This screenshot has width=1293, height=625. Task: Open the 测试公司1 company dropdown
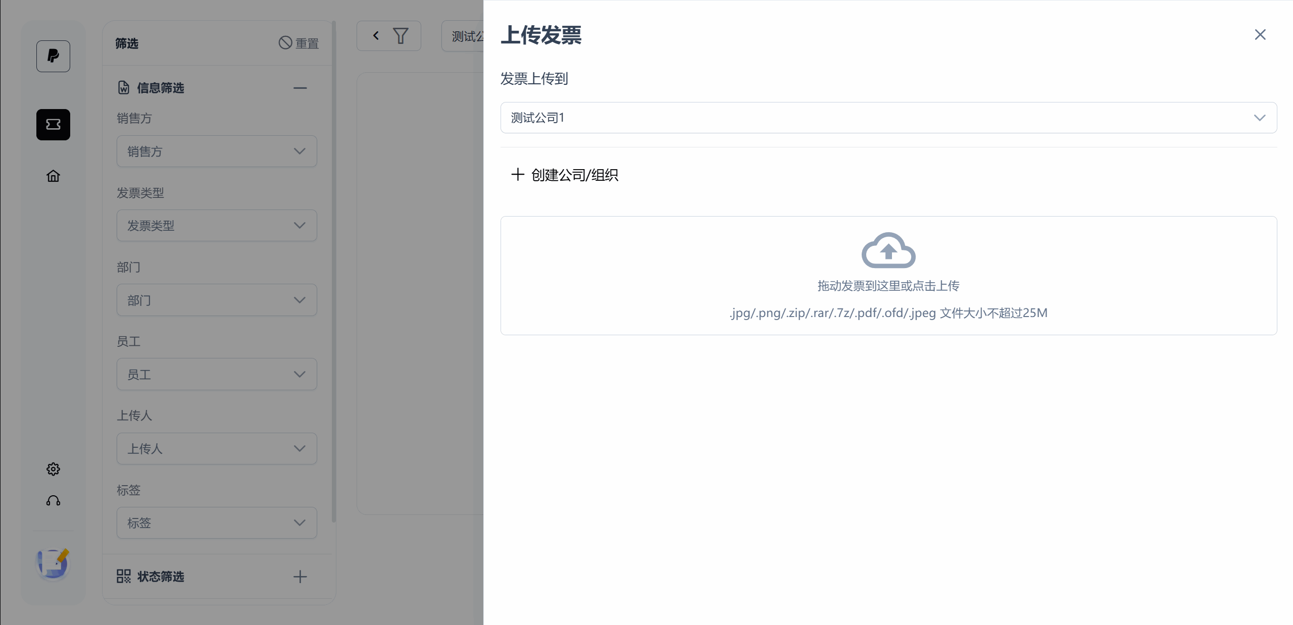click(888, 118)
